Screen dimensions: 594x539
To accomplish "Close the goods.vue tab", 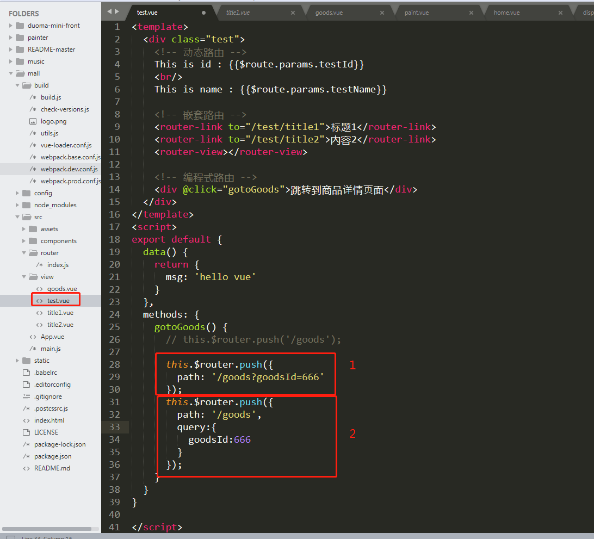I will [x=382, y=13].
